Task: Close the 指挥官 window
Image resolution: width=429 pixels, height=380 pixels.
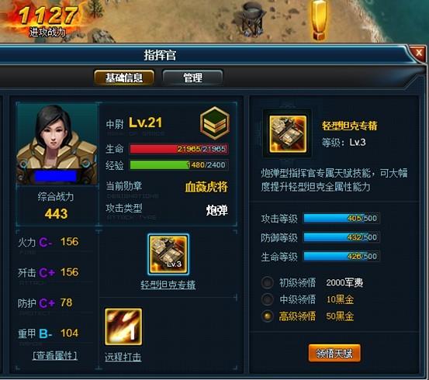Action: (419, 53)
